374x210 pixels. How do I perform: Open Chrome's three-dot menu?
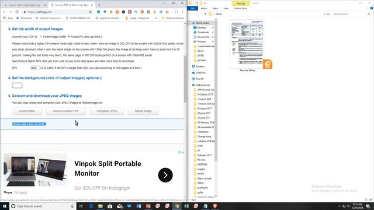point(183,12)
